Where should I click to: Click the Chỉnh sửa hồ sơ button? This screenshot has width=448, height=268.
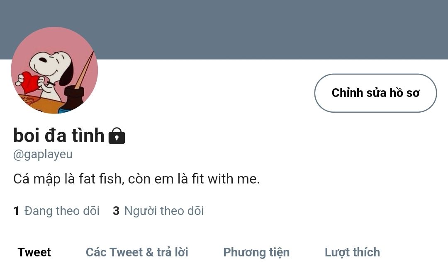pos(375,93)
